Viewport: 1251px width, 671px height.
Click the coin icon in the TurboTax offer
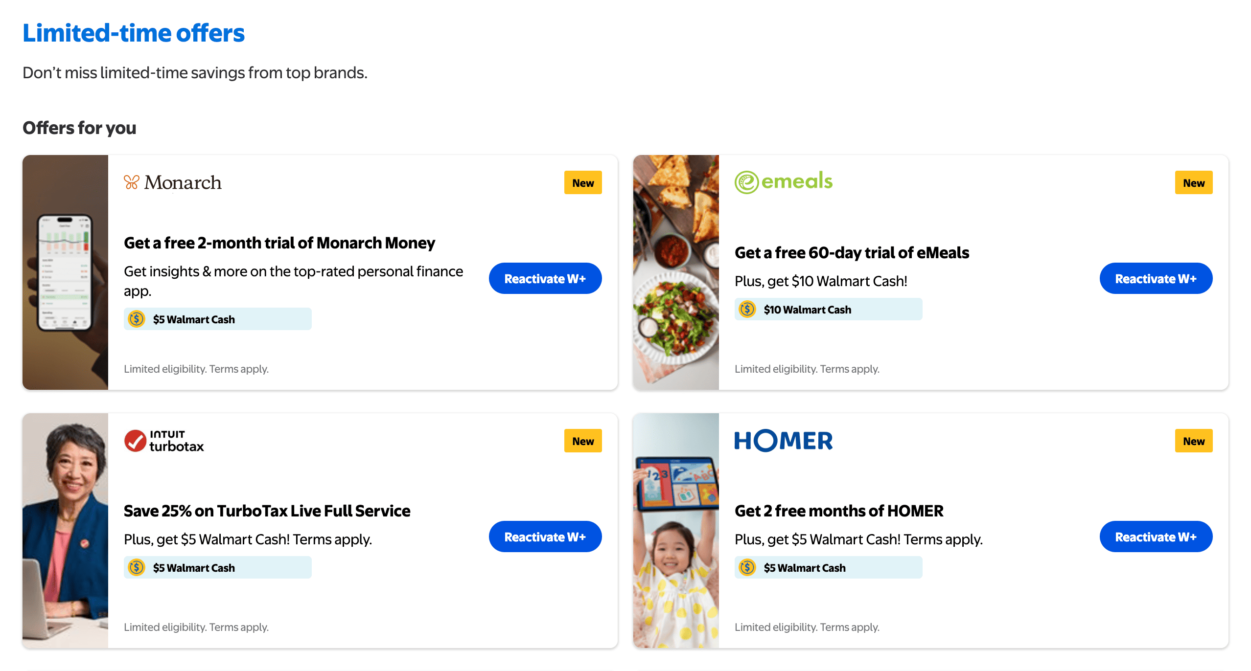pyautogui.click(x=137, y=568)
